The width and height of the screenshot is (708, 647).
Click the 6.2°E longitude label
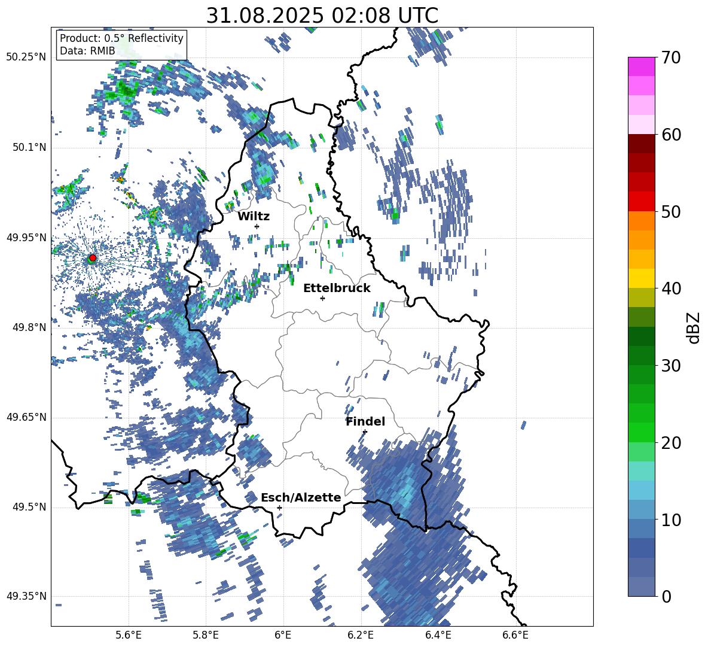361,636
